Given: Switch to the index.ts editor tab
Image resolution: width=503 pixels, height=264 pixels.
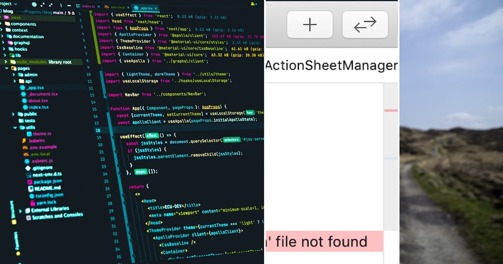Looking at the screenshot, I should tap(88, 7).
